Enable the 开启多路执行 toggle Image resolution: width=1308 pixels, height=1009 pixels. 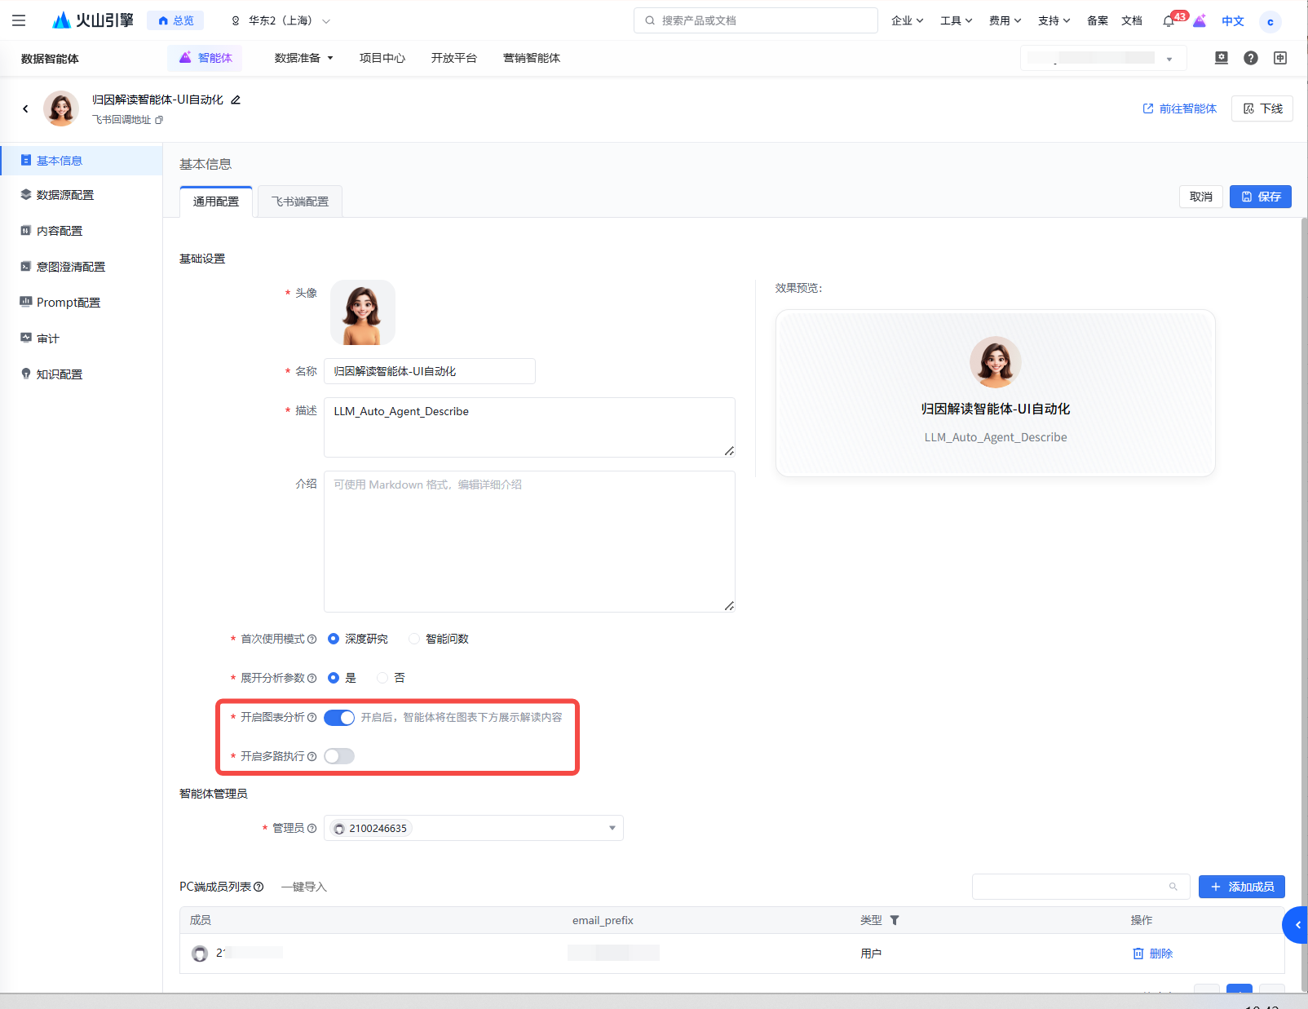(339, 757)
